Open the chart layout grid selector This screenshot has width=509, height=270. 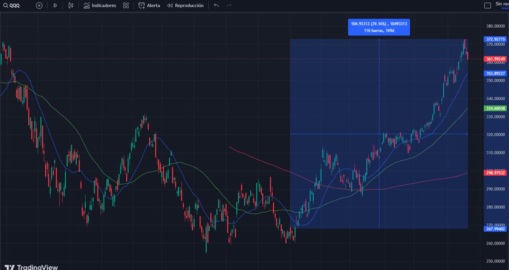(x=125, y=6)
